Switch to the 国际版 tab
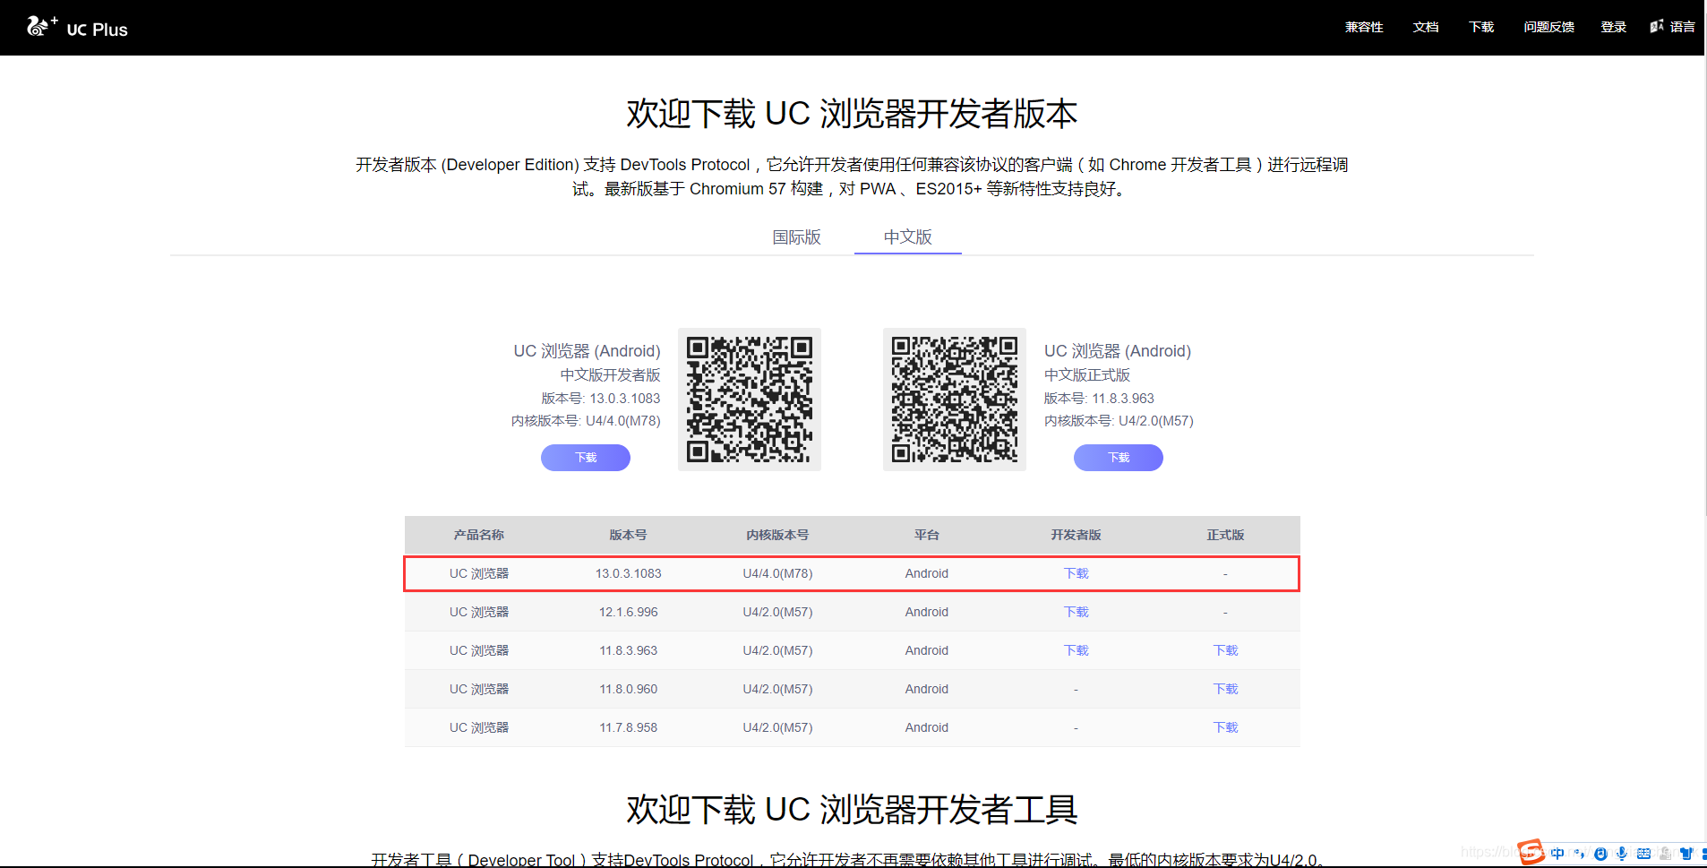The width and height of the screenshot is (1707, 868). pos(795,237)
